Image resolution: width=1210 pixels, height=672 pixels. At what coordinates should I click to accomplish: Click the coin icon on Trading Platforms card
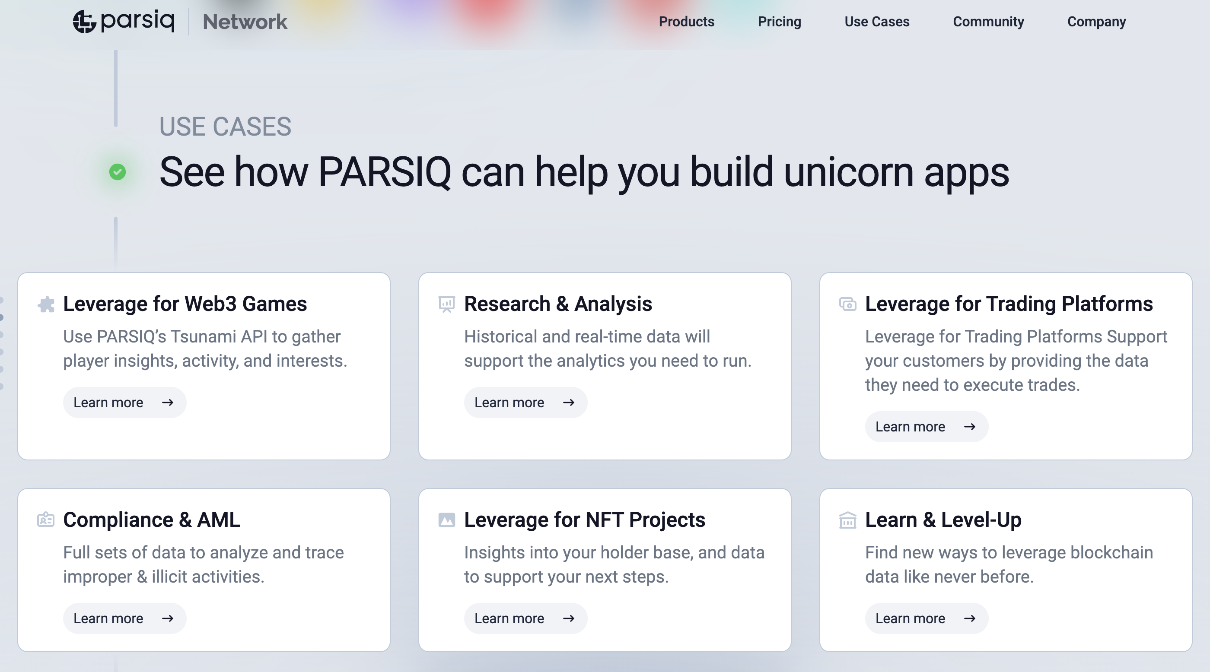[847, 304]
